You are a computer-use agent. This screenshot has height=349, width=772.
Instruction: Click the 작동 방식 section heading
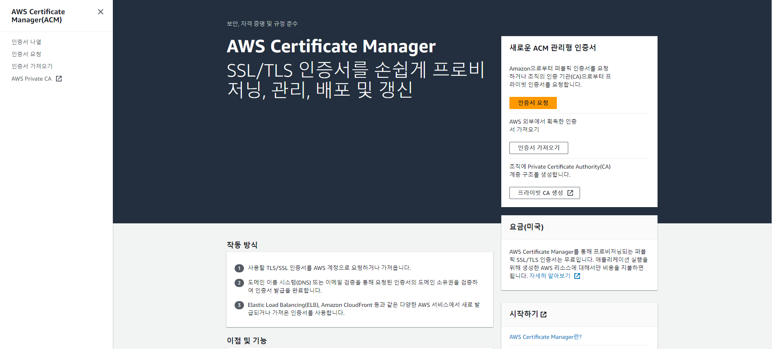[242, 245]
